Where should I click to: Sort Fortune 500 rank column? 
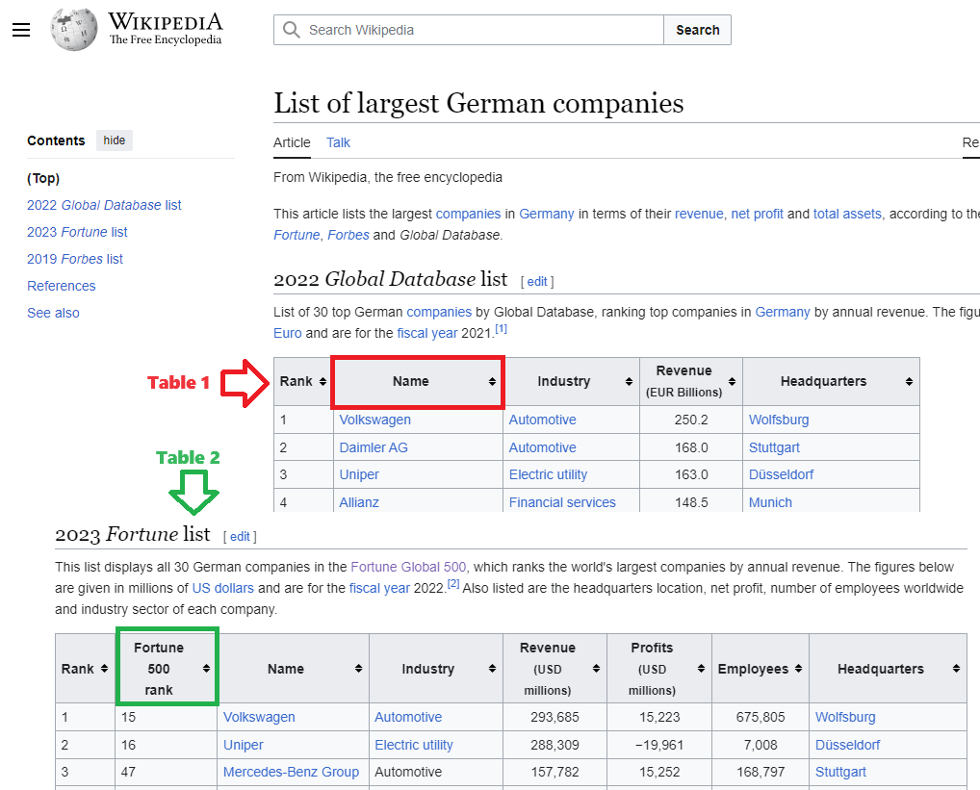(x=206, y=669)
